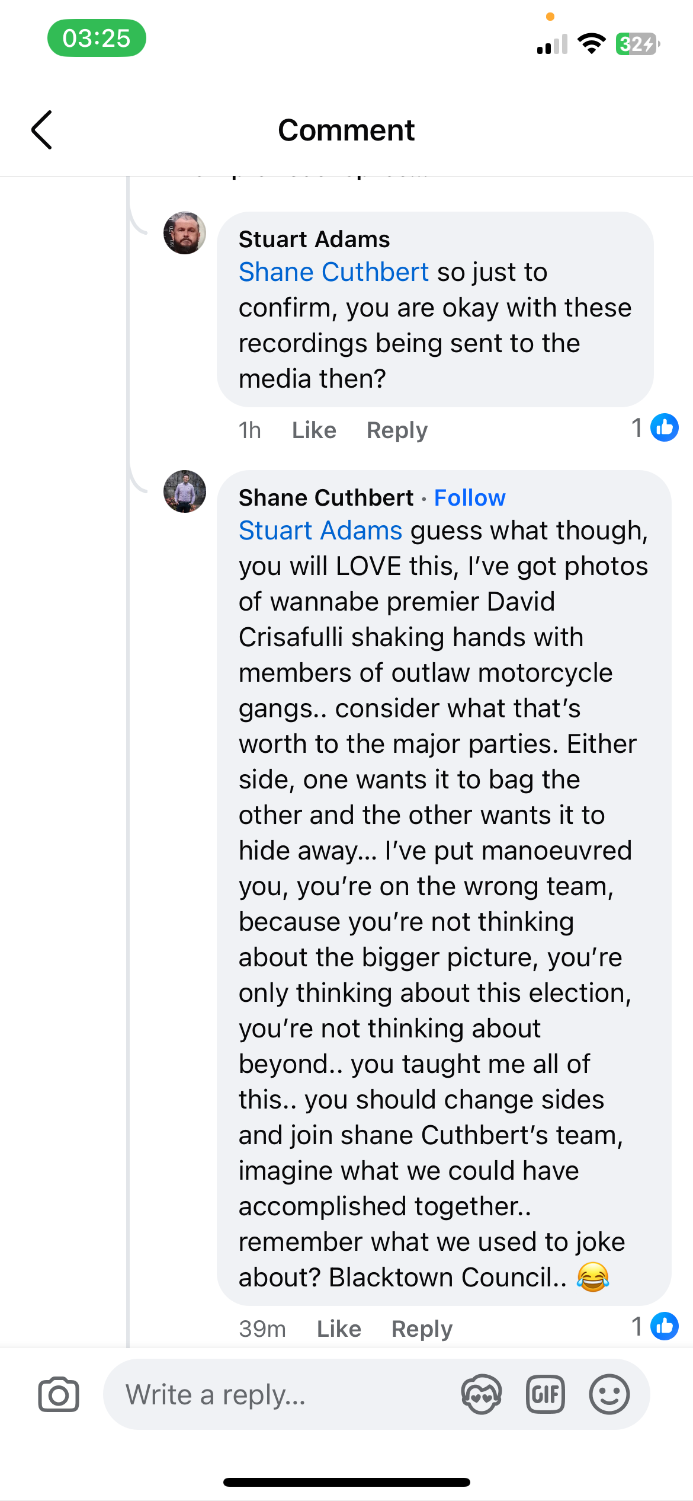Screen dimensions: 693x1501
Task: Follow Shane Cuthbert
Action: click(470, 497)
